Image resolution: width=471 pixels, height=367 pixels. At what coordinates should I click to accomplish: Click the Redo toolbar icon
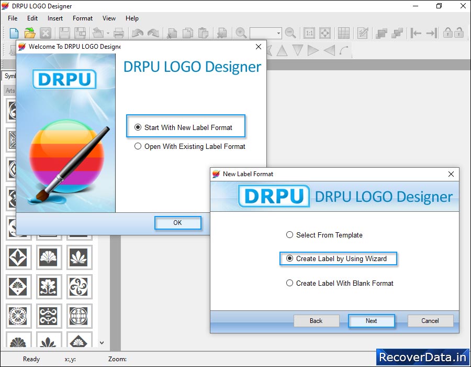(153, 33)
